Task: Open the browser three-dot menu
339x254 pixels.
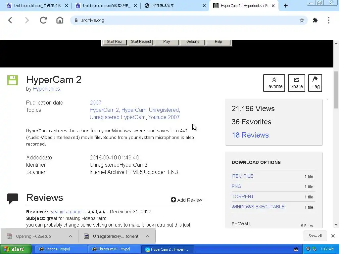Action: tap(329, 20)
